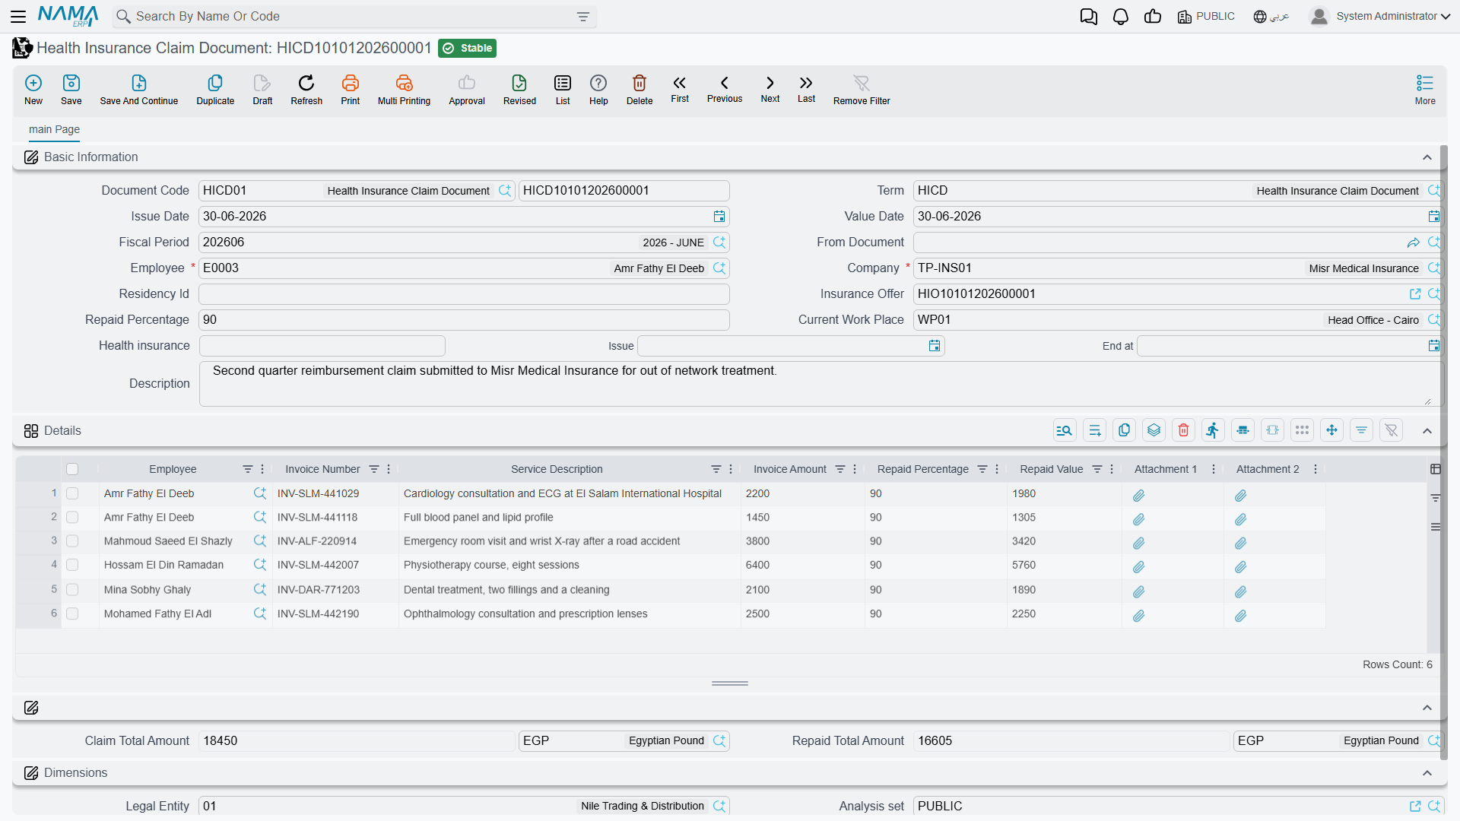This screenshot has height=821, width=1460.
Task: Collapse the Details section
Action: (x=1427, y=431)
